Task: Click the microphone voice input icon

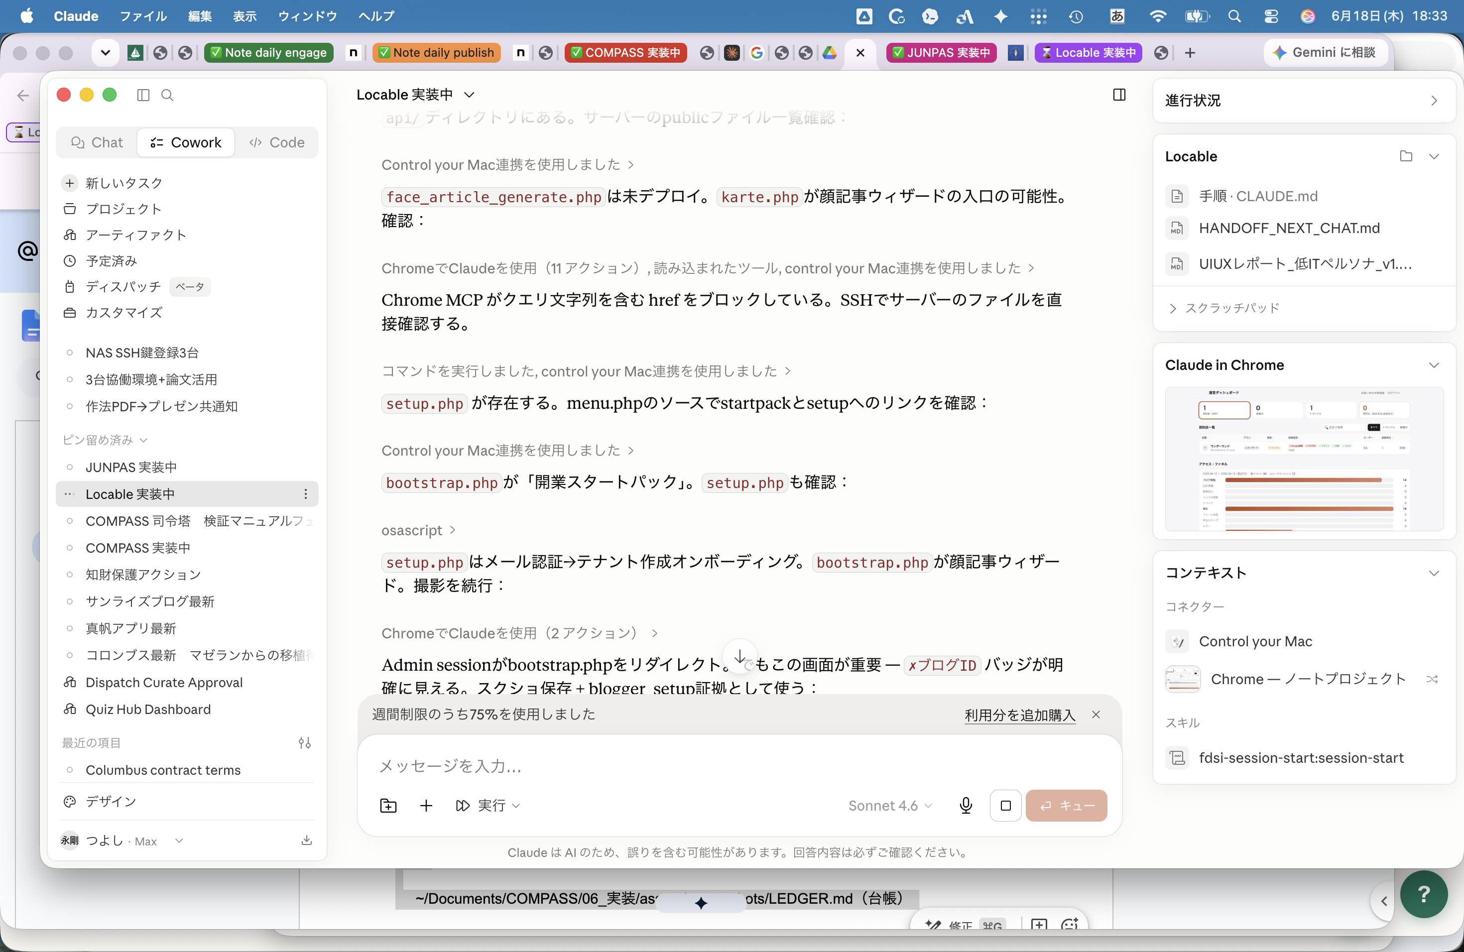Action: click(x=966, y=806)
